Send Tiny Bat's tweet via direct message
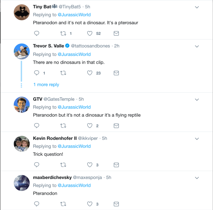The width and height of the screenshot is (213, 210). coord(116,33)
